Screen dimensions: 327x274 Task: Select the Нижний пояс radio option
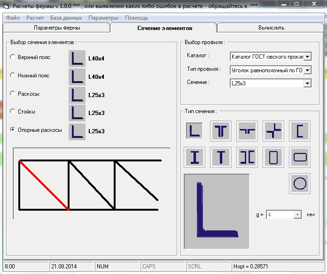[x=13, y=76]
